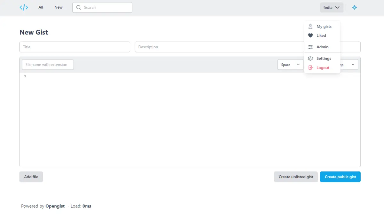Image resolution: width=384 pixels, height=214 pixels.
Task: Click the logout door icon
Action: click(310, 67)
